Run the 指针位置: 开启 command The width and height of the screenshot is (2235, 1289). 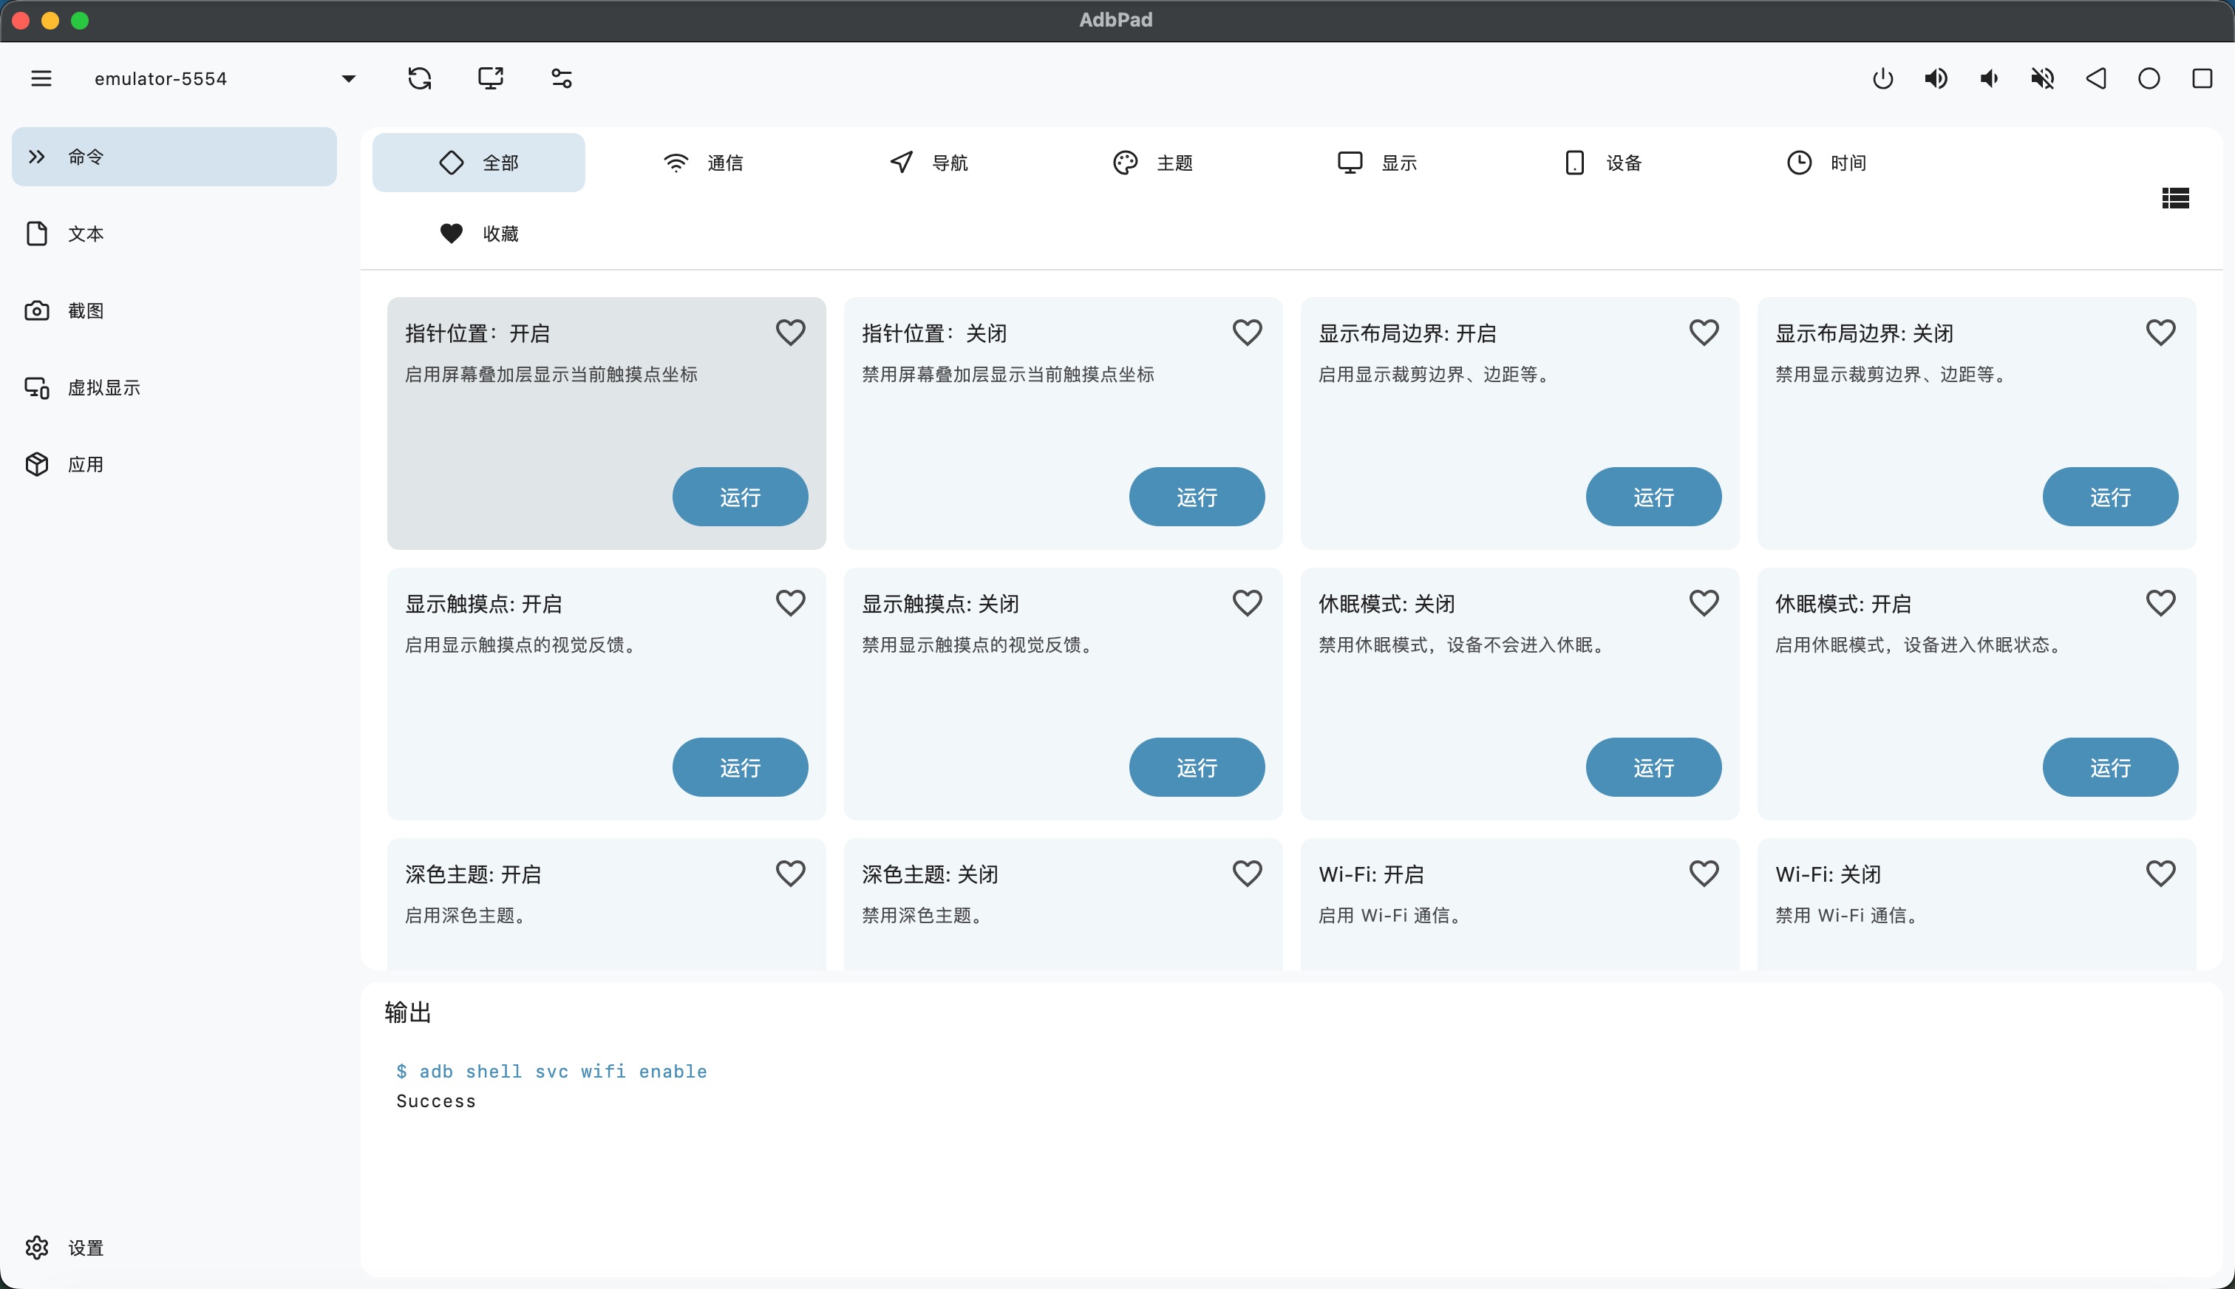(740, 497)
